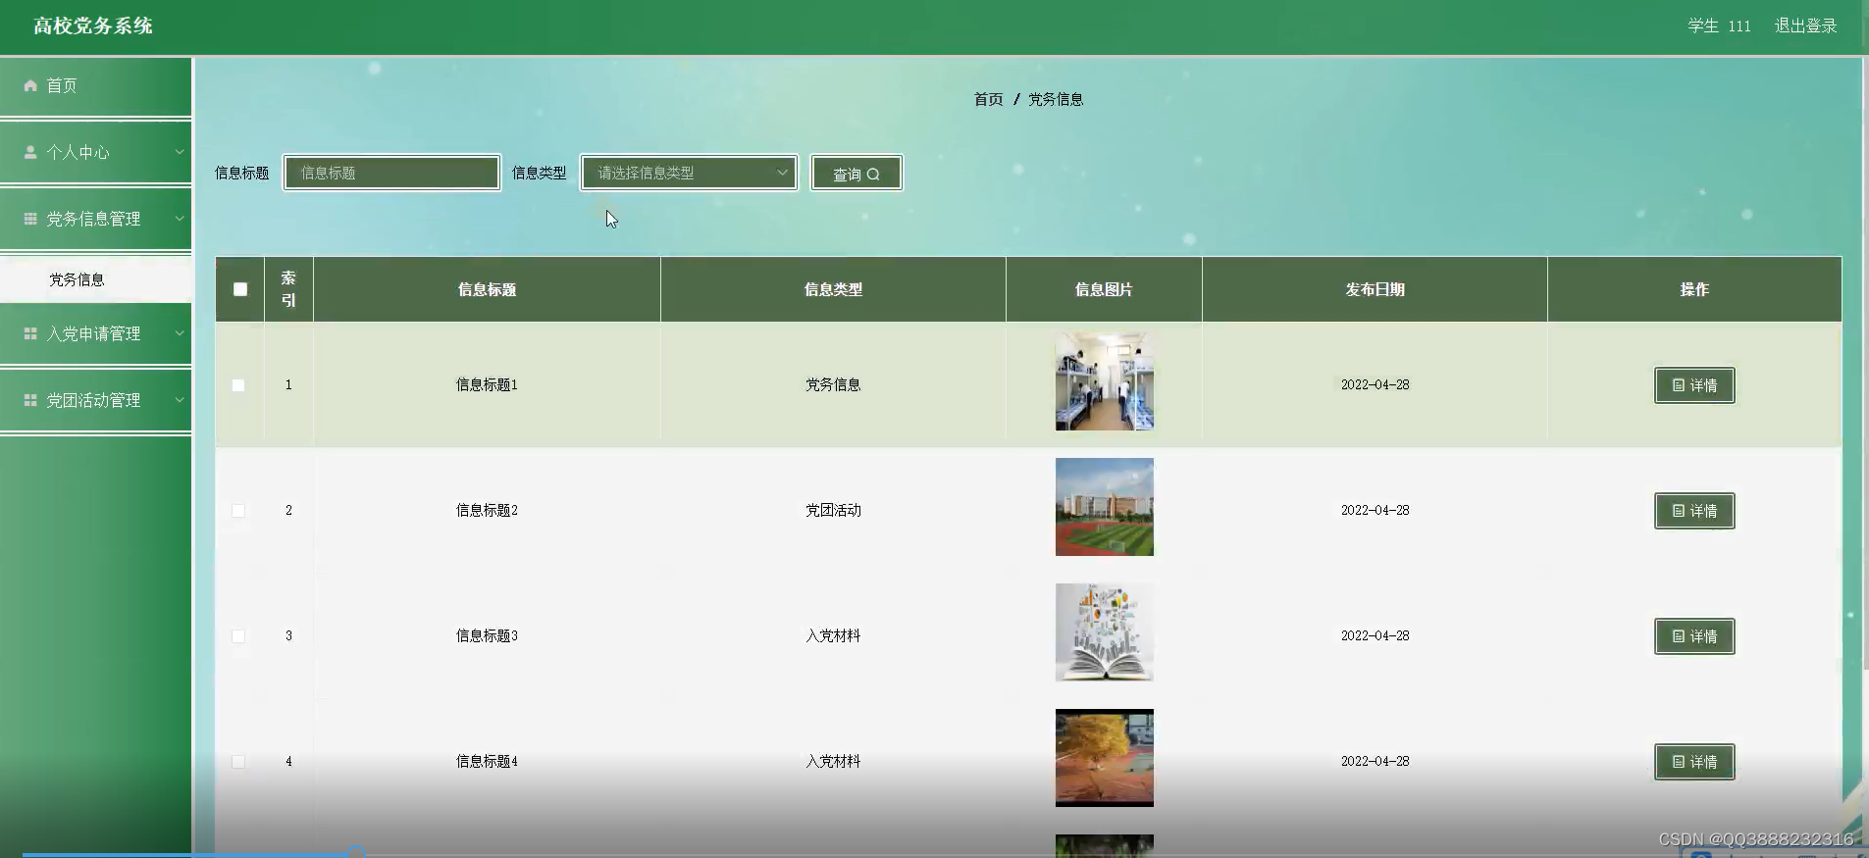Screen dimensions: 1869x858
Task: Open the 请选择信息类型 dropdown
Action: coord(689,173)
